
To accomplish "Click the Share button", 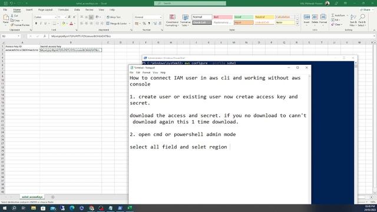I will [365, 10].
